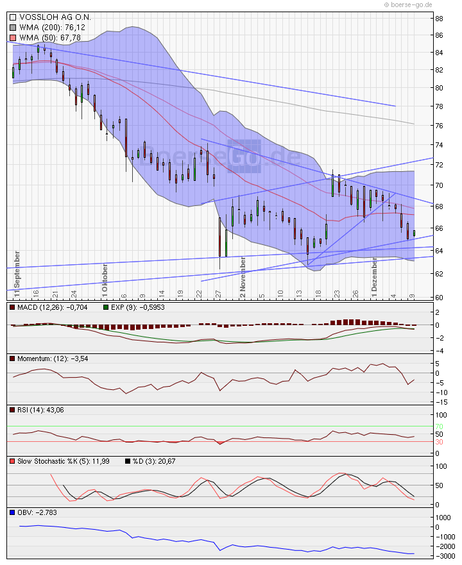Image resolution: width=462 pixels, height=565 pixels.
Task: Click the -4 MACD axis value
Action: coord(439,351)
